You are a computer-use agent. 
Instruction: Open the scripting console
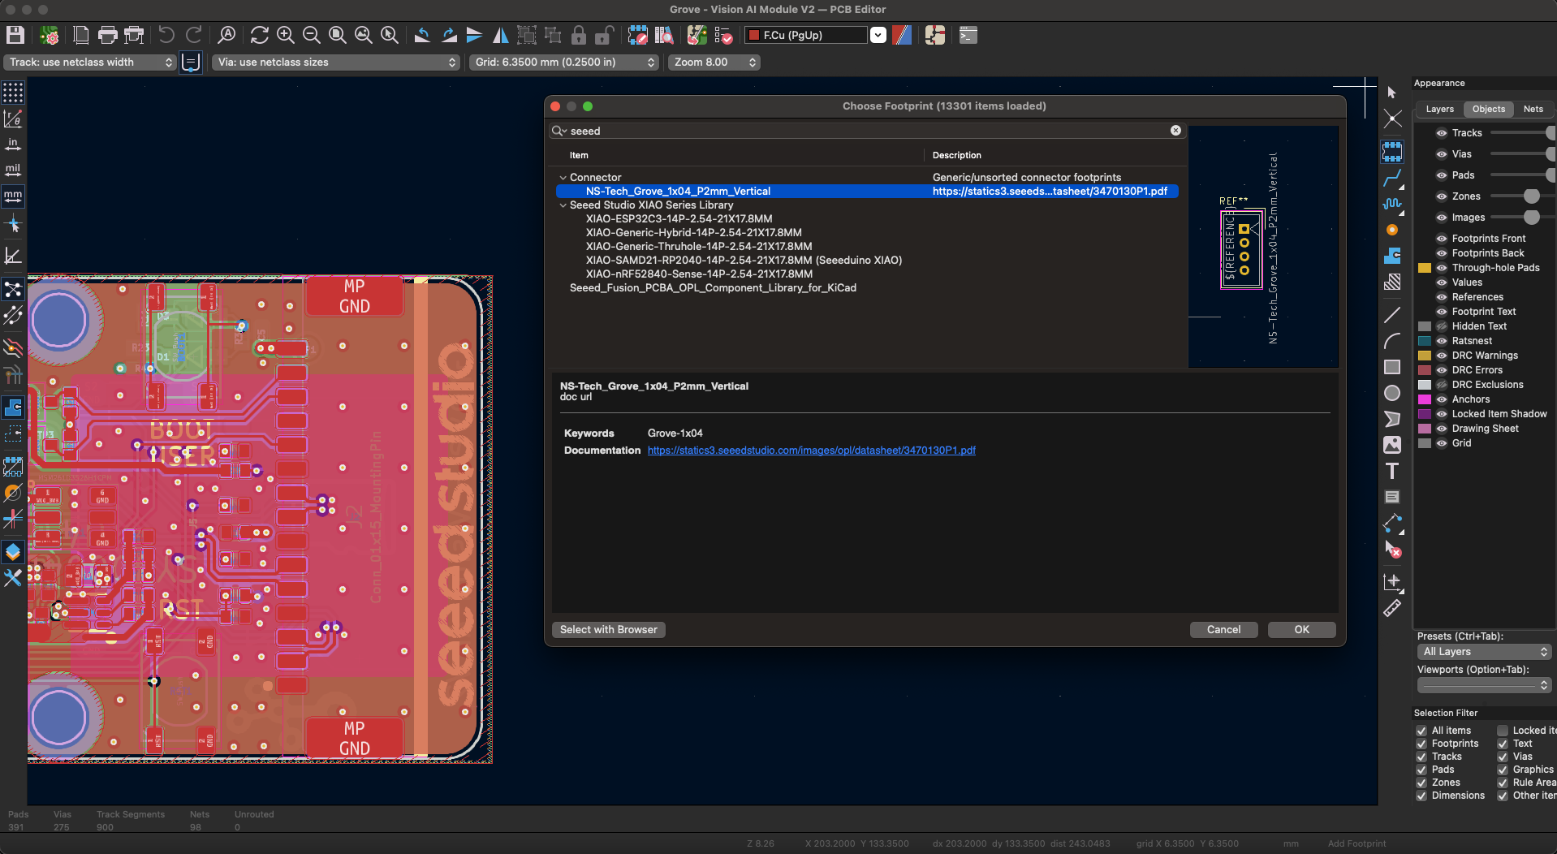968,35
